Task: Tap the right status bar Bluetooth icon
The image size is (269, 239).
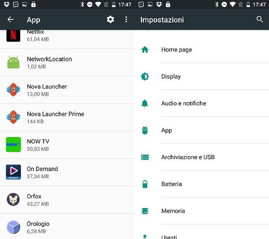Action: (217, 4)
